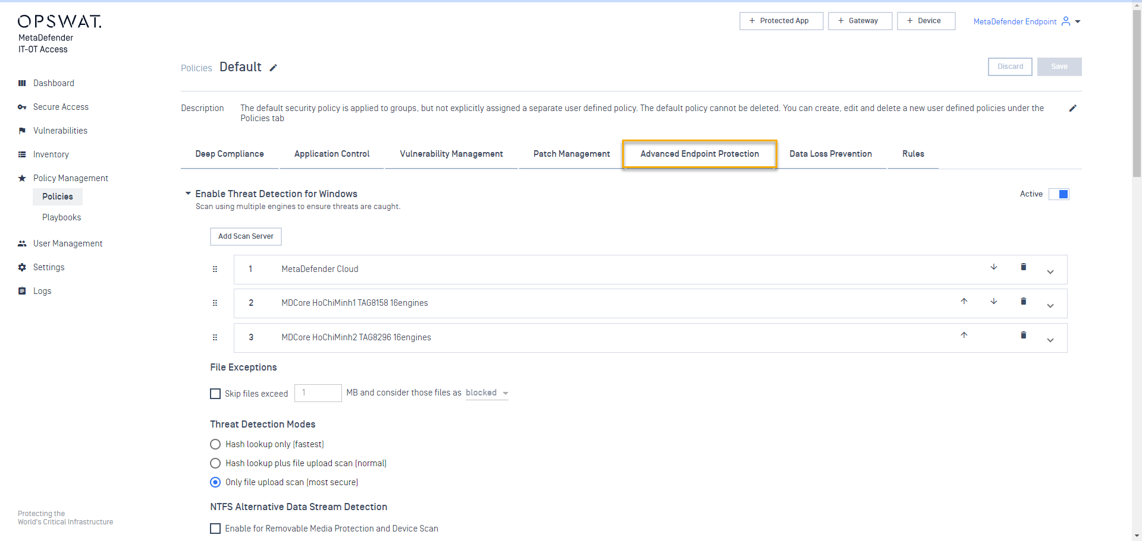1142x541 pixels.
Task: Expand MDCore HoChiMinh1 server details
Action: (x=1050, y=306)
